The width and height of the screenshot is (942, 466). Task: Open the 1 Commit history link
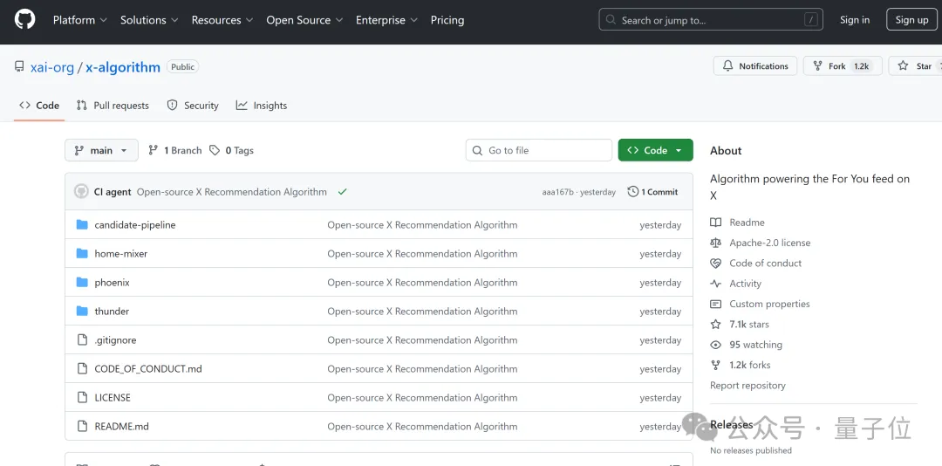[x=652, y=192]
